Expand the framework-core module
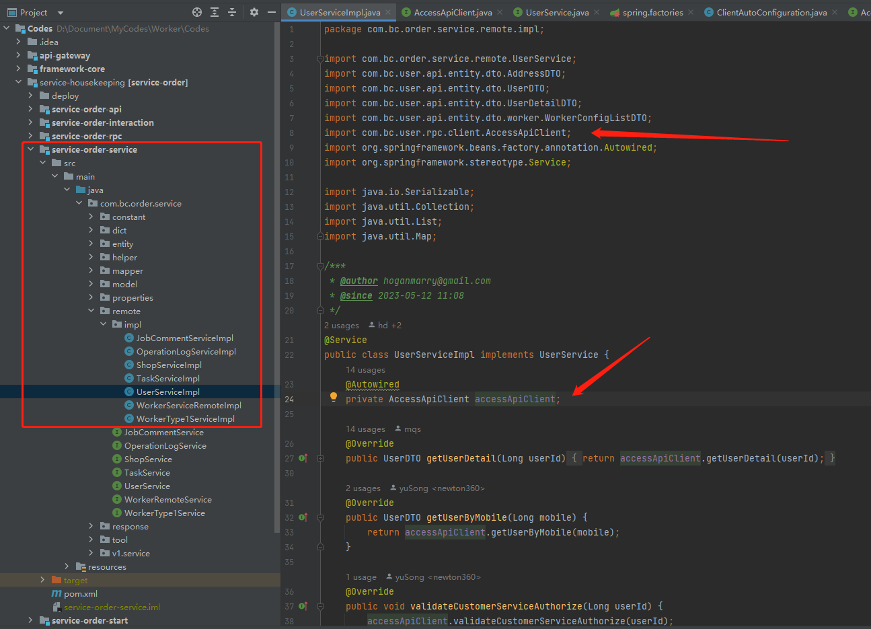The height and width of the screenshot is (629, 871). pos(19,69)
